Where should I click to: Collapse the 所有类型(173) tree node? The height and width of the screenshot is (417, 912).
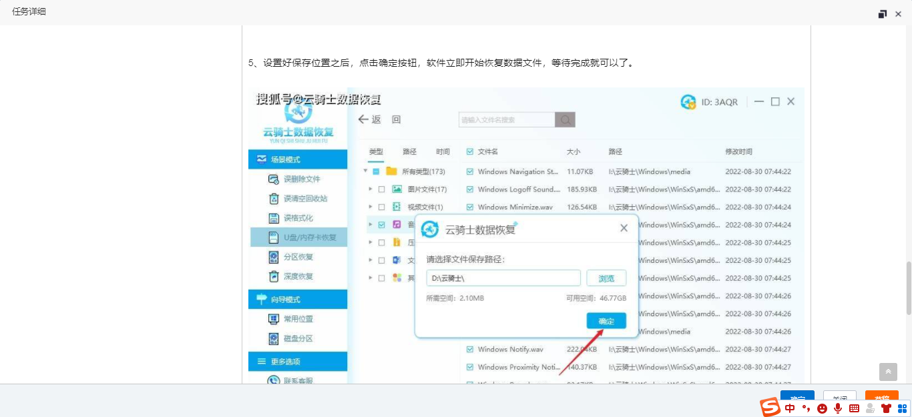coord(365,171)
